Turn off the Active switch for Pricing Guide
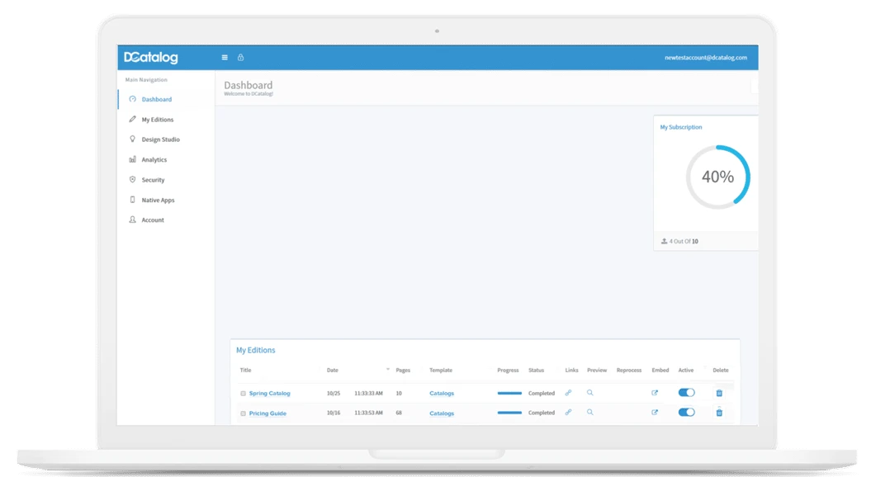Viewport: 876px width, 477px height. [686, 412]
